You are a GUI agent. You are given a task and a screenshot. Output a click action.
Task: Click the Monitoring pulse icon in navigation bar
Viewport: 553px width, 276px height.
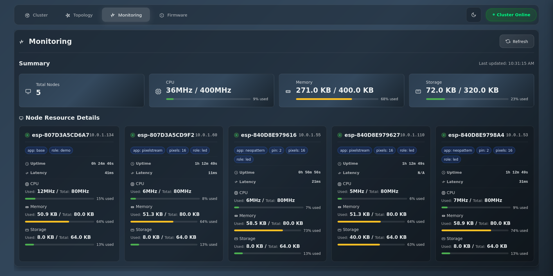(112, 15)
